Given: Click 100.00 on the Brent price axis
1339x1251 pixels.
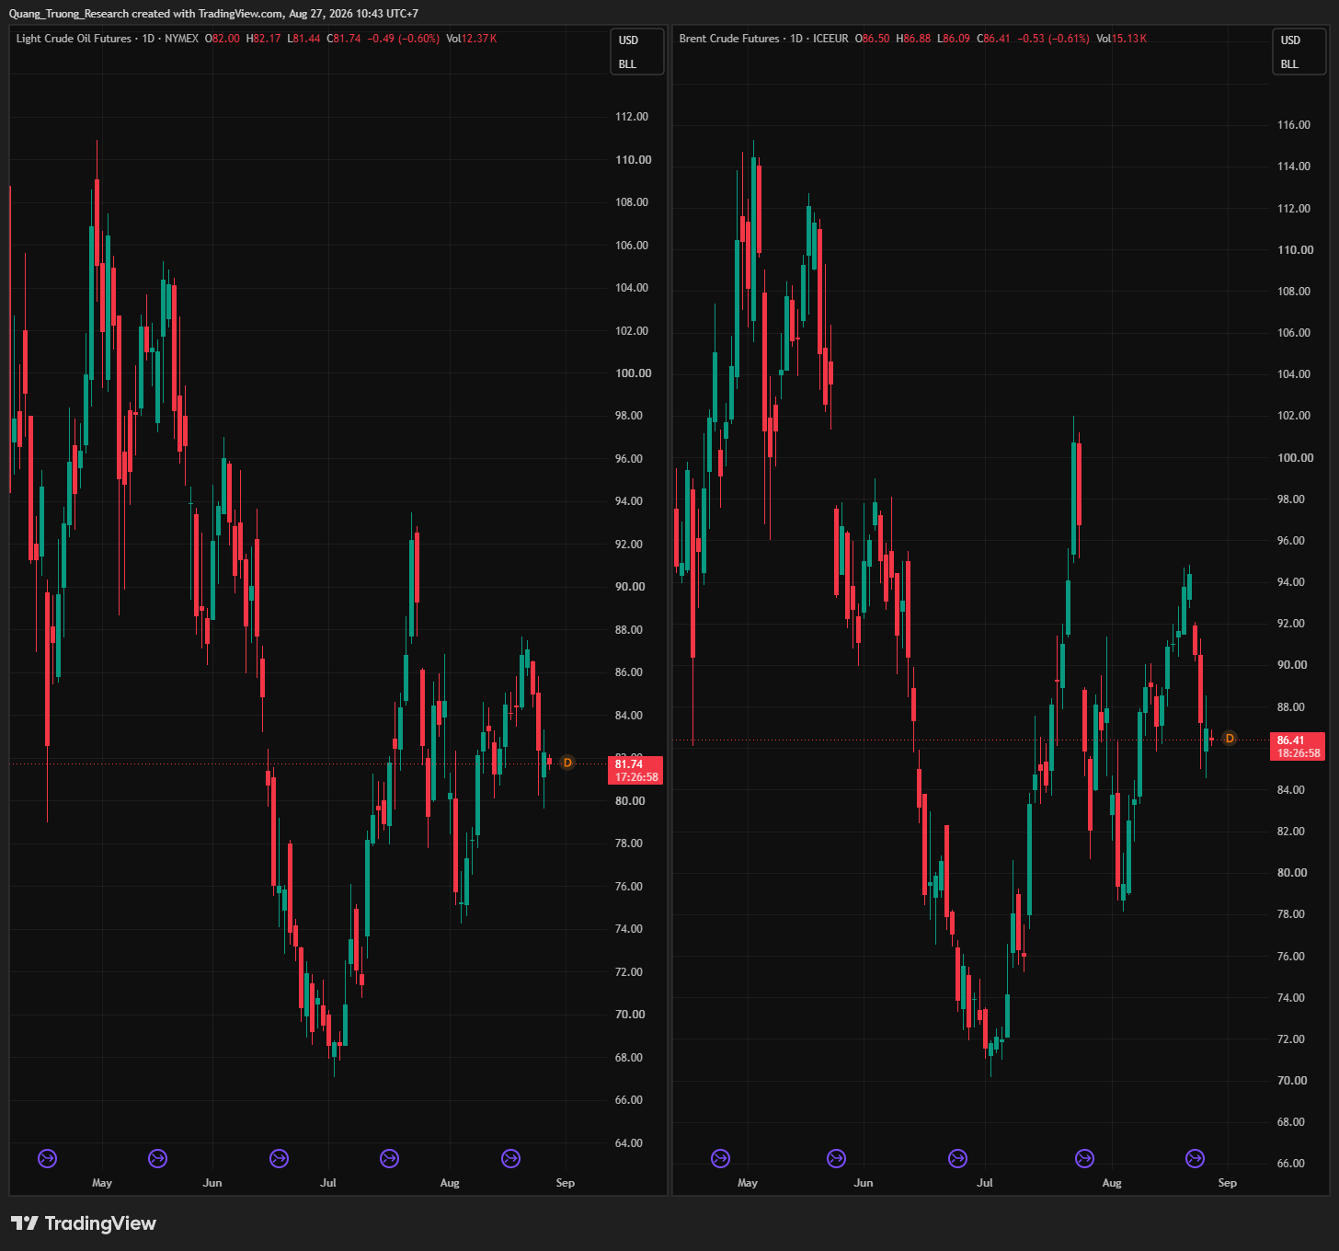Looking at the screenshot, I should [1295, 457].
